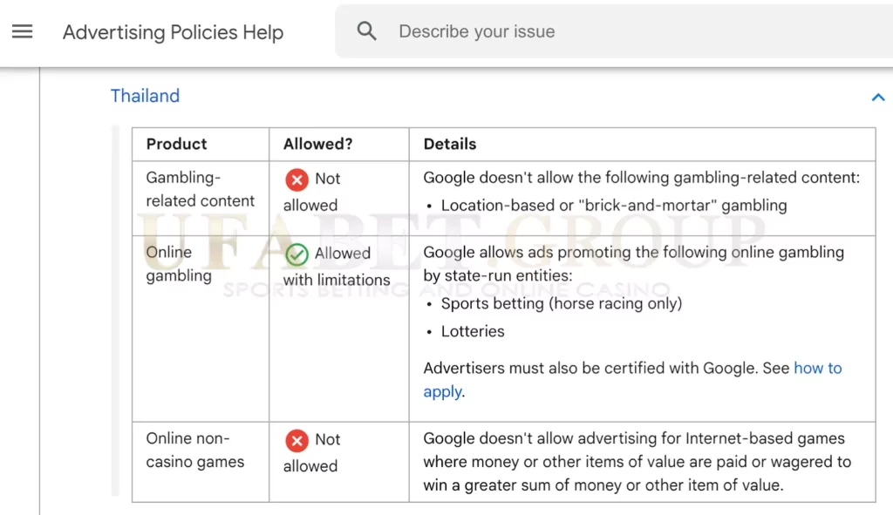The image size is (893, 515).
Task: Open the hamburger main menu
Action: 22,31
